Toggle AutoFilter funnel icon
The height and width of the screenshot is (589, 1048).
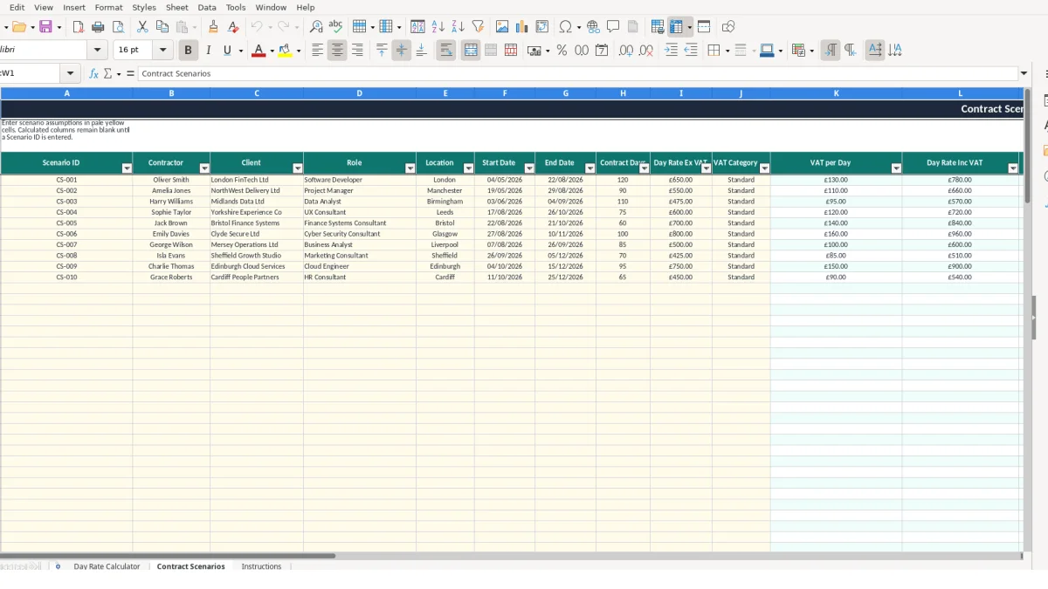(478, 27)
